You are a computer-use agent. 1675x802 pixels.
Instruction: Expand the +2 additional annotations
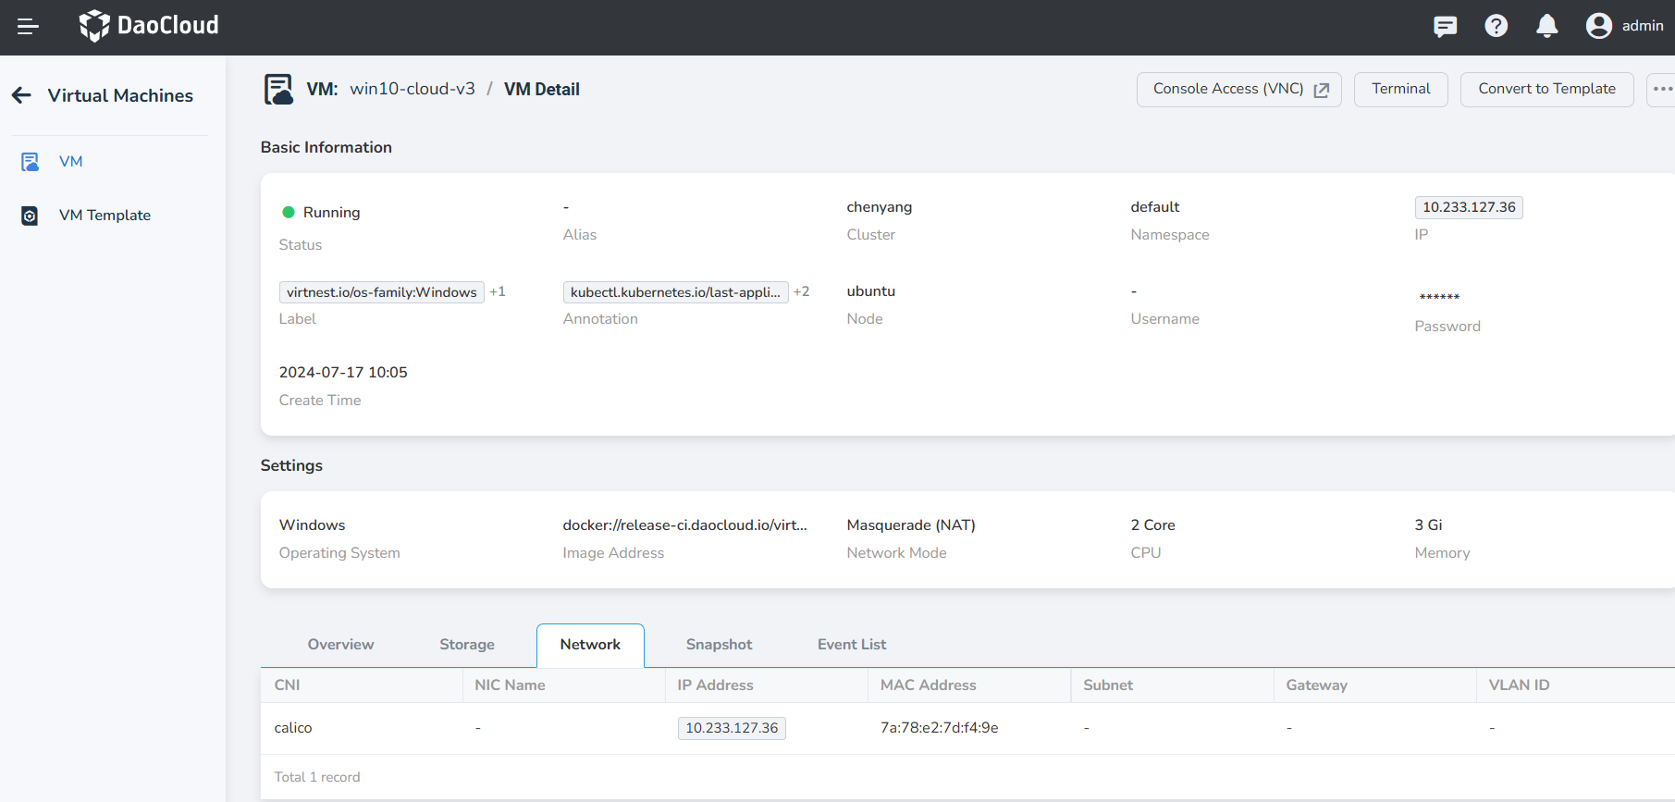(801, 292)
